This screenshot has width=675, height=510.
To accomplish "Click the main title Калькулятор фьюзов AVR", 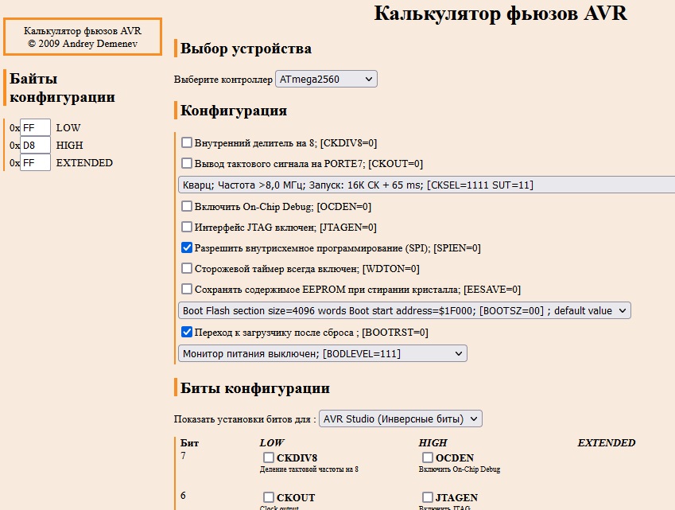I will click(500, 14).
